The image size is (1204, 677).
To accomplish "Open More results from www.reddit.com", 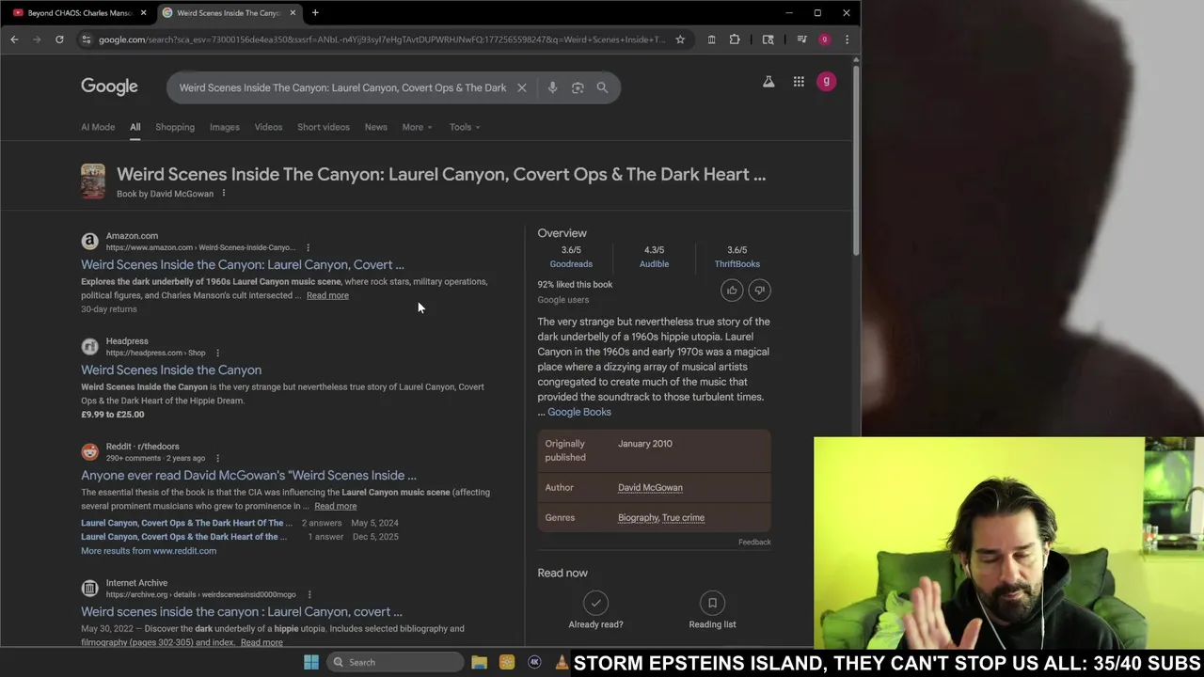I will [x=149, y=551].
